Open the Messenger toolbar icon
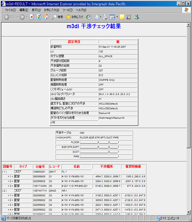This screenshot has height=222, width=192. 136,17
